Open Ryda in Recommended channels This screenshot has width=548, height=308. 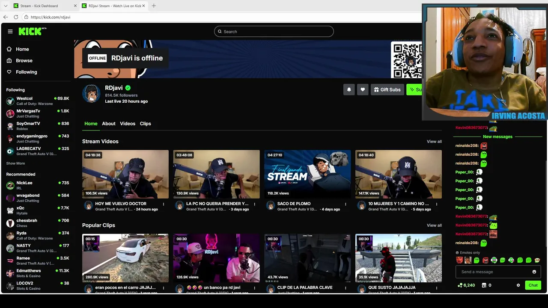38,235
